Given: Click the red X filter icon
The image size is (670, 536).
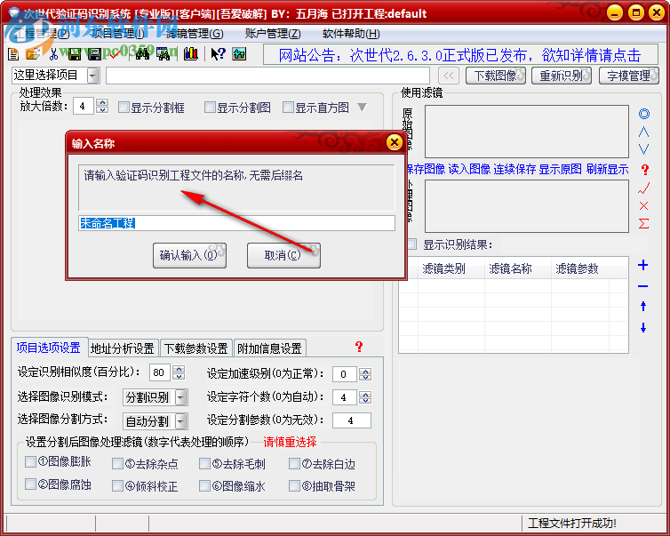Looking at the screenshot, I should click(x=644, y=205).
